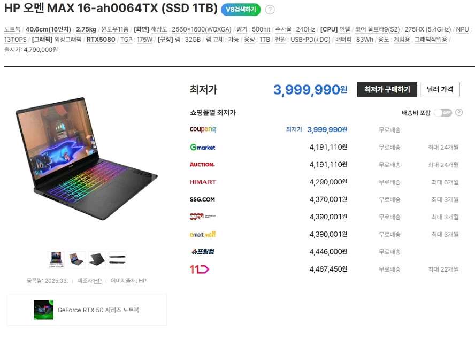Screen dimensions: 475x363
Task: Open the HP manufacturer link
Action: [x=97, y=281]
